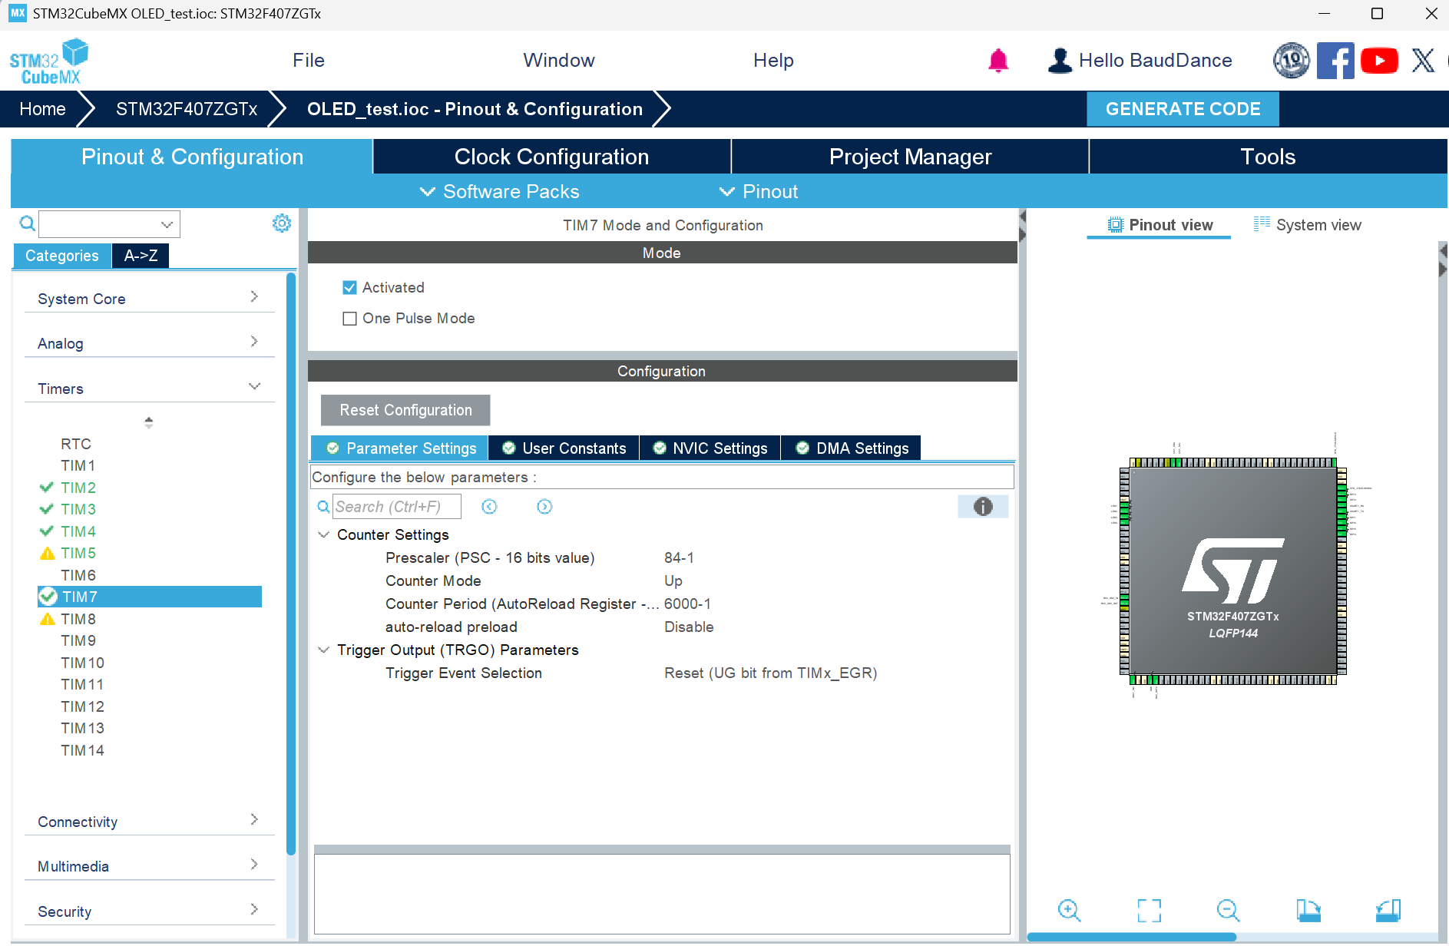
Task: Click the parameter info icon
Action: pos(983,506)
